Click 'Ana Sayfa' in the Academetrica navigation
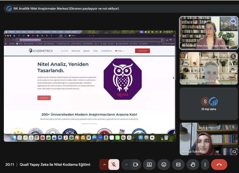239x173 pixels. (x=64, y=51)
